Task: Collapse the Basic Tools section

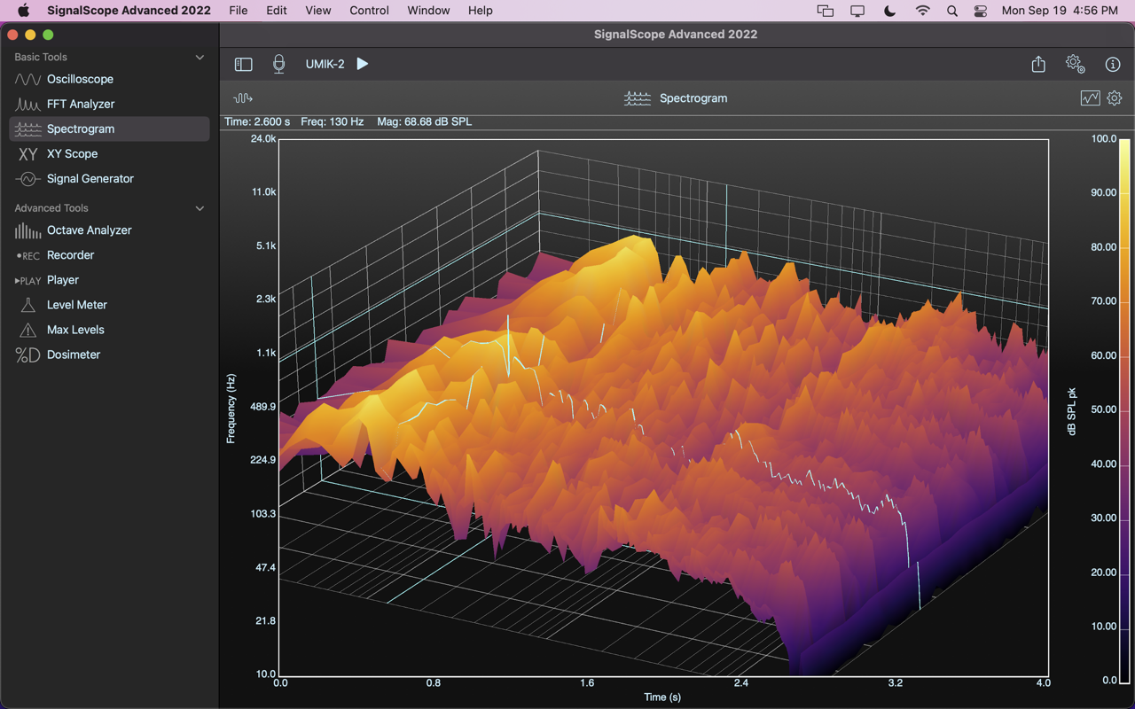Action: (x=200, y=57)
